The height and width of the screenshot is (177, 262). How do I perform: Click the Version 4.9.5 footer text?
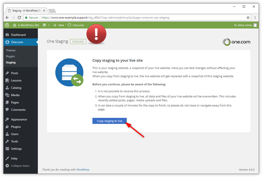(247, 170)
